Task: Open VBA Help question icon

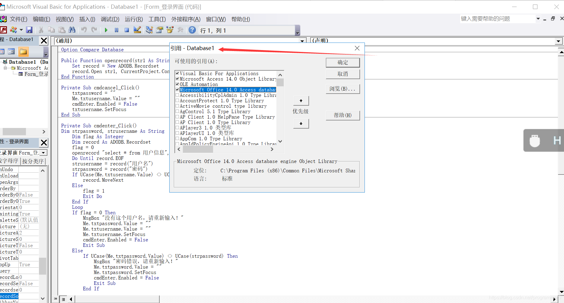Action: 192,30
